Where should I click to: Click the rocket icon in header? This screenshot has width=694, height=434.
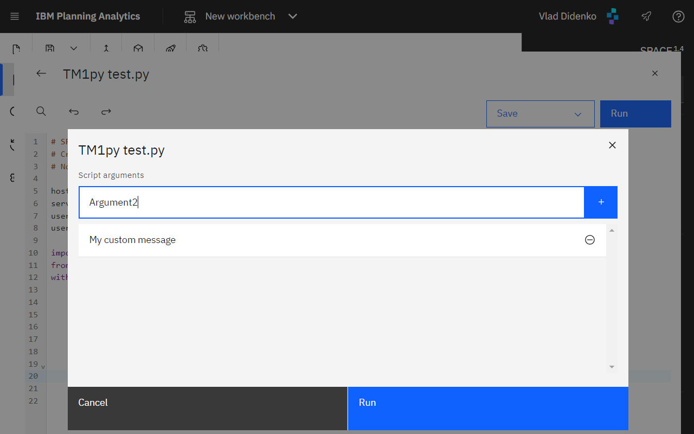(646, 16)
